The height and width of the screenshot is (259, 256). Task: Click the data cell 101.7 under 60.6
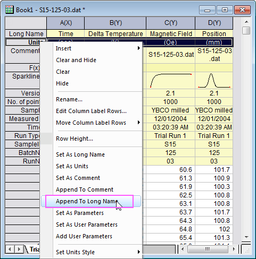coord(214,170)
